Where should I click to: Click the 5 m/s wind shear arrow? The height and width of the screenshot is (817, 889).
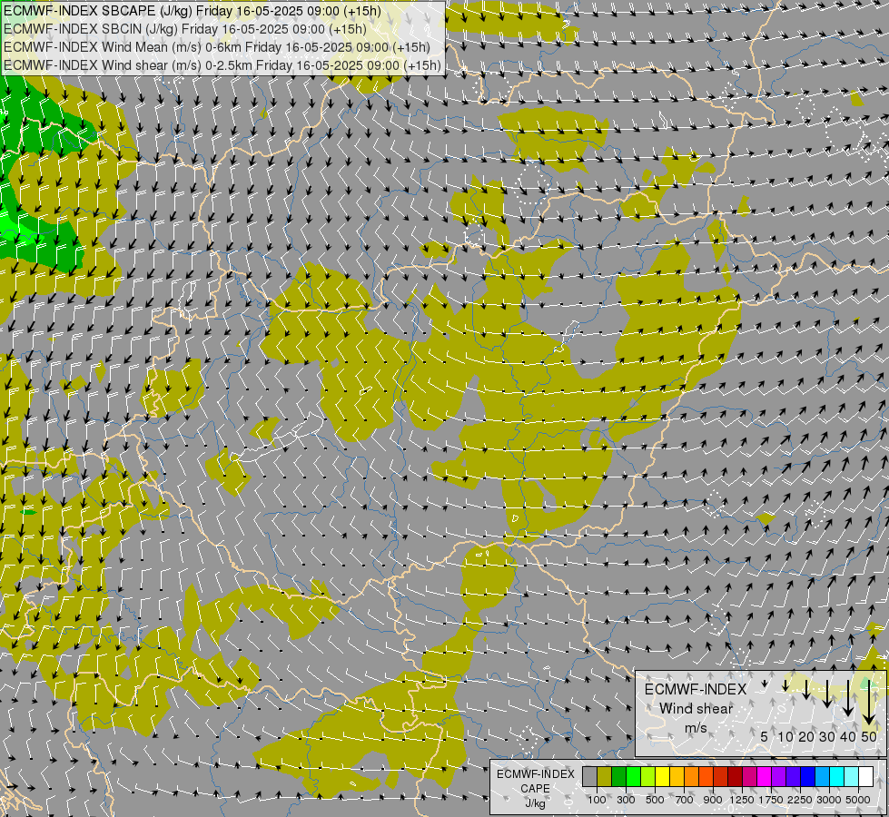point(765,684)
